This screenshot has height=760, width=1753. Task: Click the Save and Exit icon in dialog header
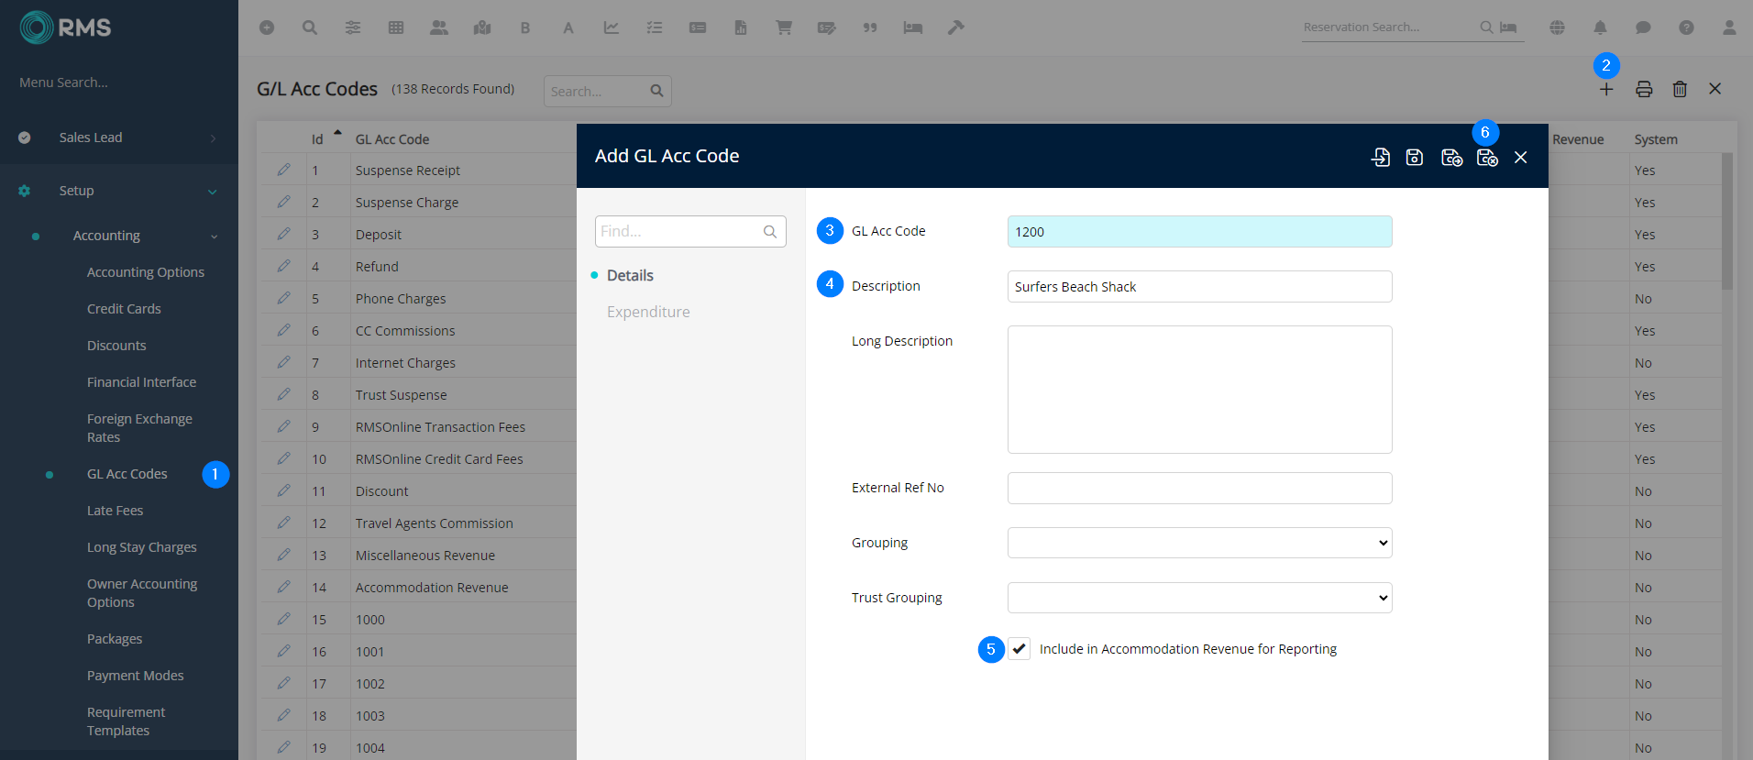1486,158
